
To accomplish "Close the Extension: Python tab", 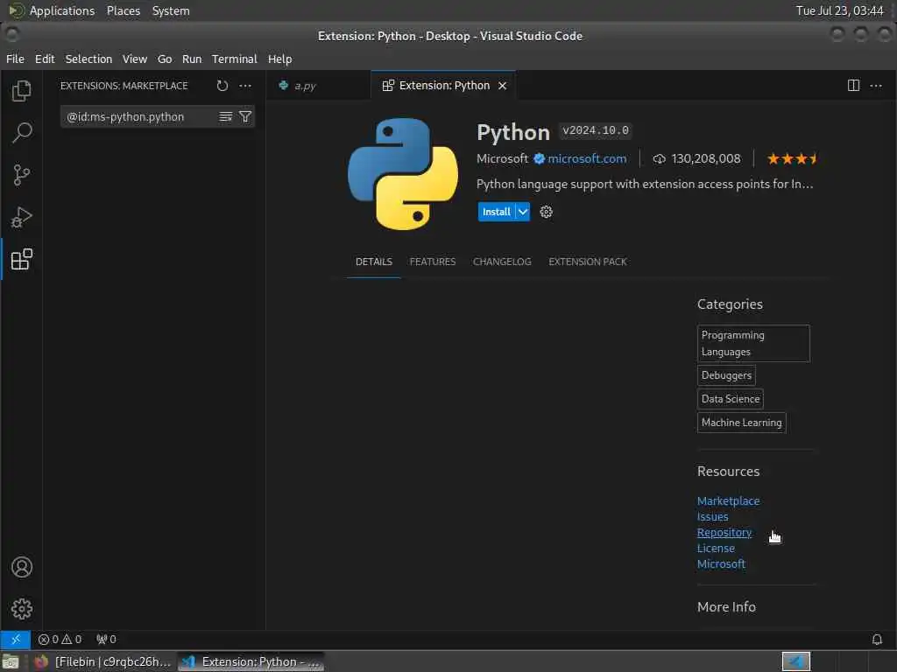I will [502, 86].
